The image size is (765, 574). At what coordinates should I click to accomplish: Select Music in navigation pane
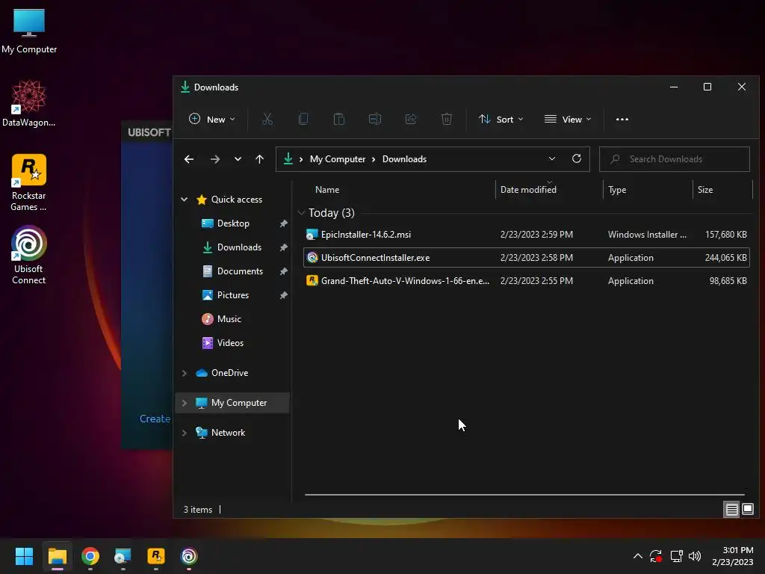click(229, 318)
